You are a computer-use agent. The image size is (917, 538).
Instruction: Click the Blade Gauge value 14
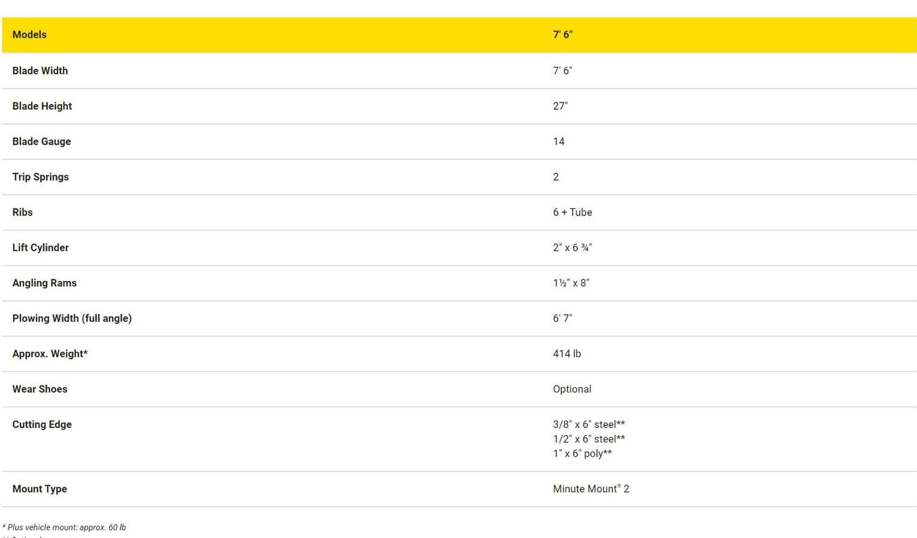(558, 141)
